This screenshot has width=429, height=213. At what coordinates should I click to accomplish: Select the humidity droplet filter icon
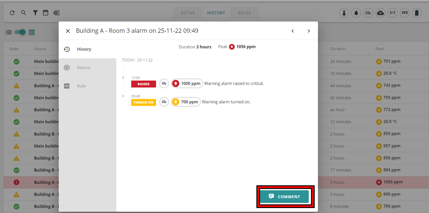coord(356,13)
